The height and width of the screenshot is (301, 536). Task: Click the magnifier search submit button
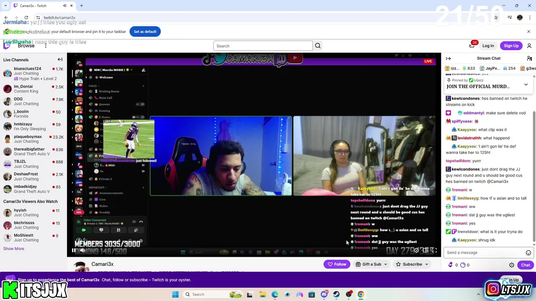[318, 46]
